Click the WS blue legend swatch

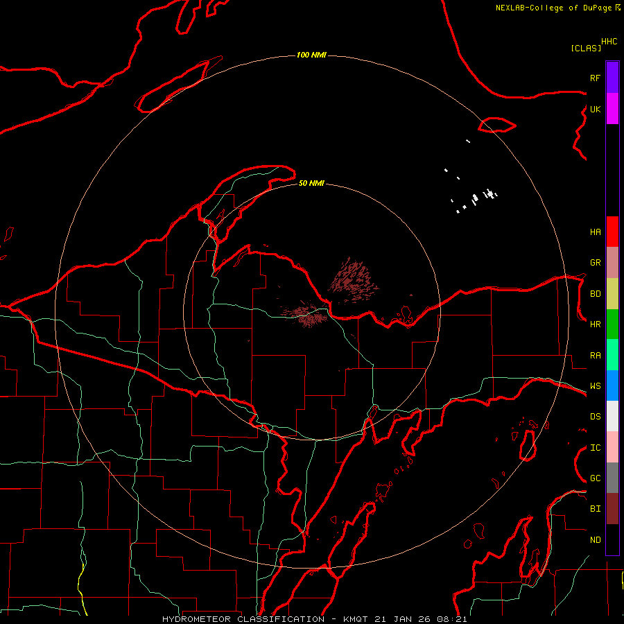[x=612, y=385]
